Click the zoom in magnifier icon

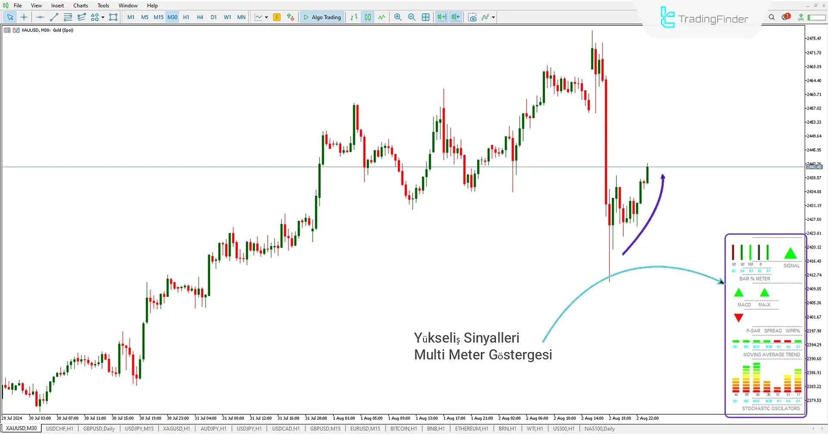(x=398, y=17)
